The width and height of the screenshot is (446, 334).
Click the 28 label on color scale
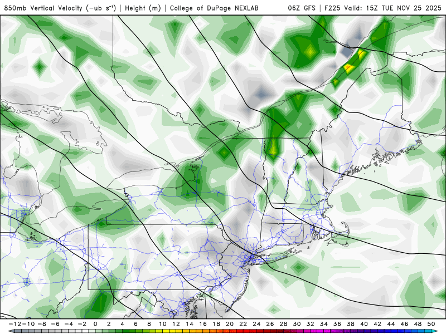click(283, 324)
